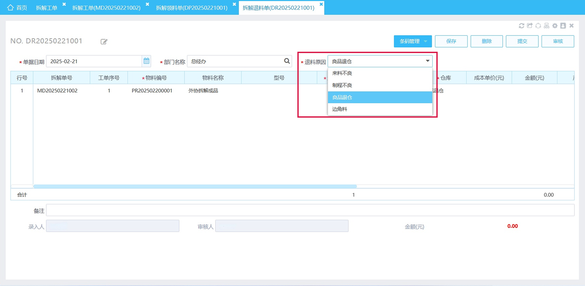Click the 保存 button
The width and height of the screenshot is (585, 286).
(x=451, y=41)
